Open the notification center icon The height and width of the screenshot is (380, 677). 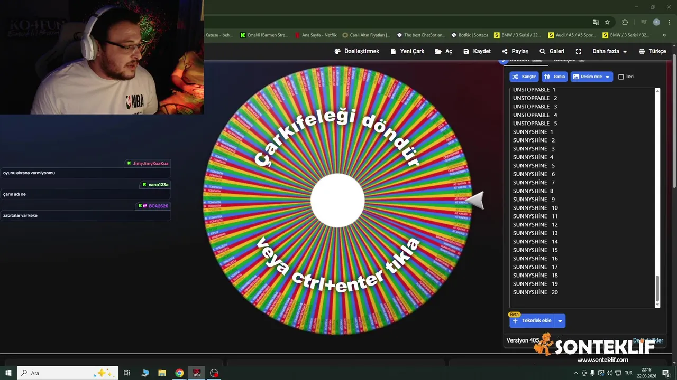coord(666,373)
